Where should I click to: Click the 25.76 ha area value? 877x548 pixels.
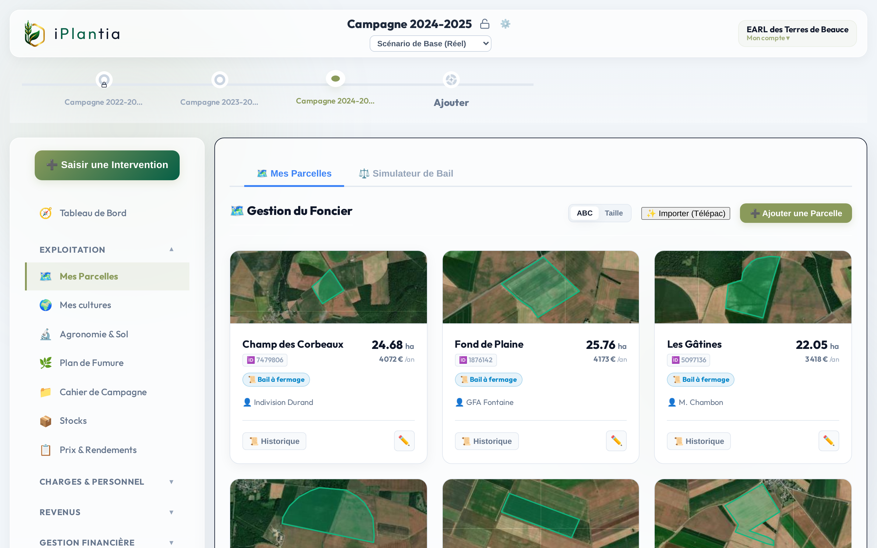coord(606,345)
